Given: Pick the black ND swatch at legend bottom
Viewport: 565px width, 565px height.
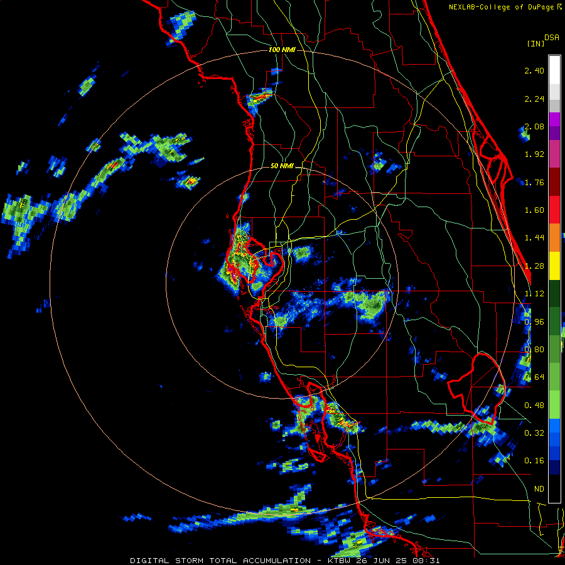Looking at the screenshot, I should (554, 488).
